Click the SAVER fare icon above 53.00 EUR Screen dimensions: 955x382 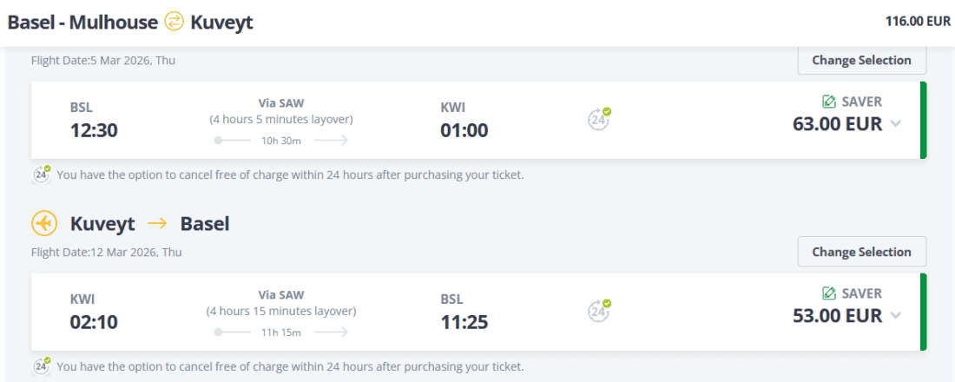pyautogui.click(x=828, y=293)
